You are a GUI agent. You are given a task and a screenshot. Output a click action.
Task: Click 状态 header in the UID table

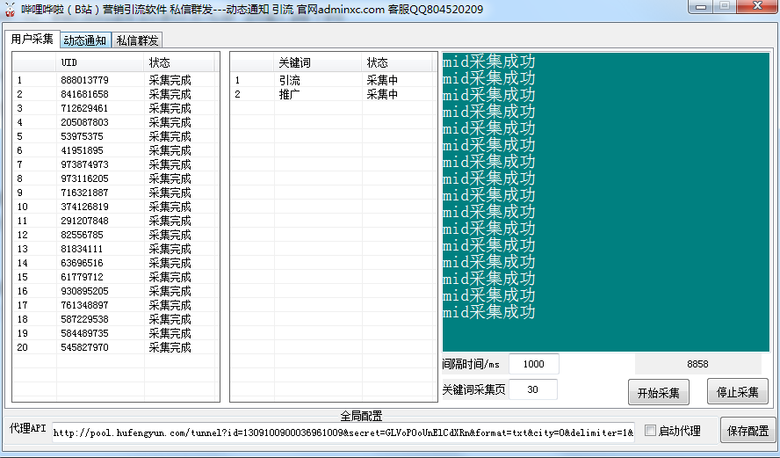[179, 62]
